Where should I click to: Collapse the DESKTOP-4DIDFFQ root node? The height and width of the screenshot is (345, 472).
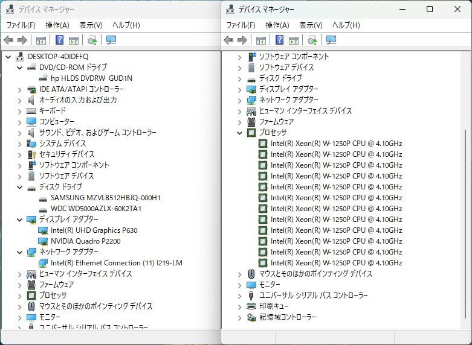[8, 57]
